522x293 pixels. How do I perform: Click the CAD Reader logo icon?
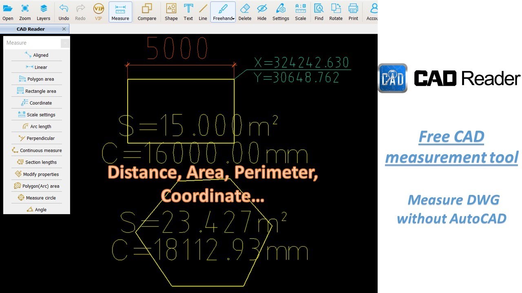pos(392,78)
